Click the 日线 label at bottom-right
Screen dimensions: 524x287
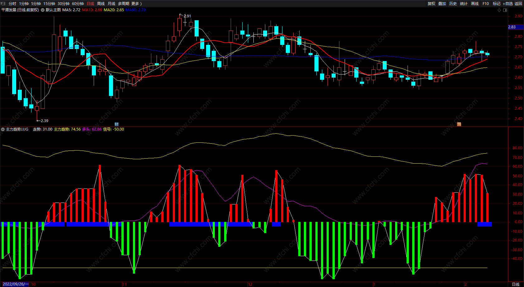516,284
